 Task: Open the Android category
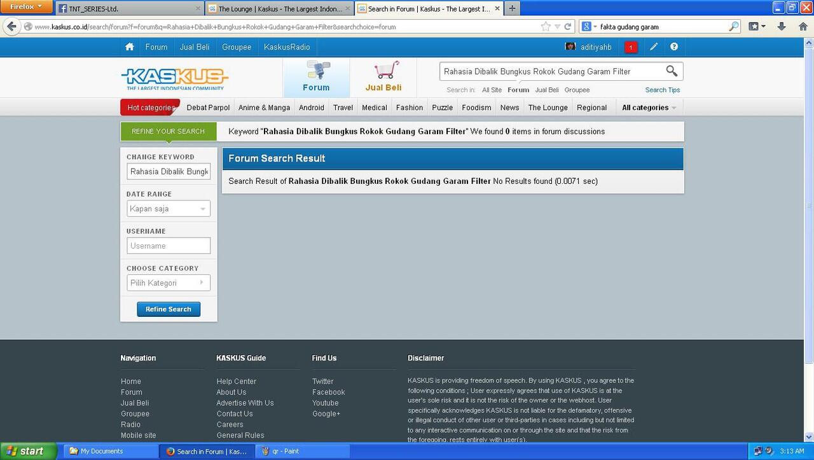tap(312, 108)
